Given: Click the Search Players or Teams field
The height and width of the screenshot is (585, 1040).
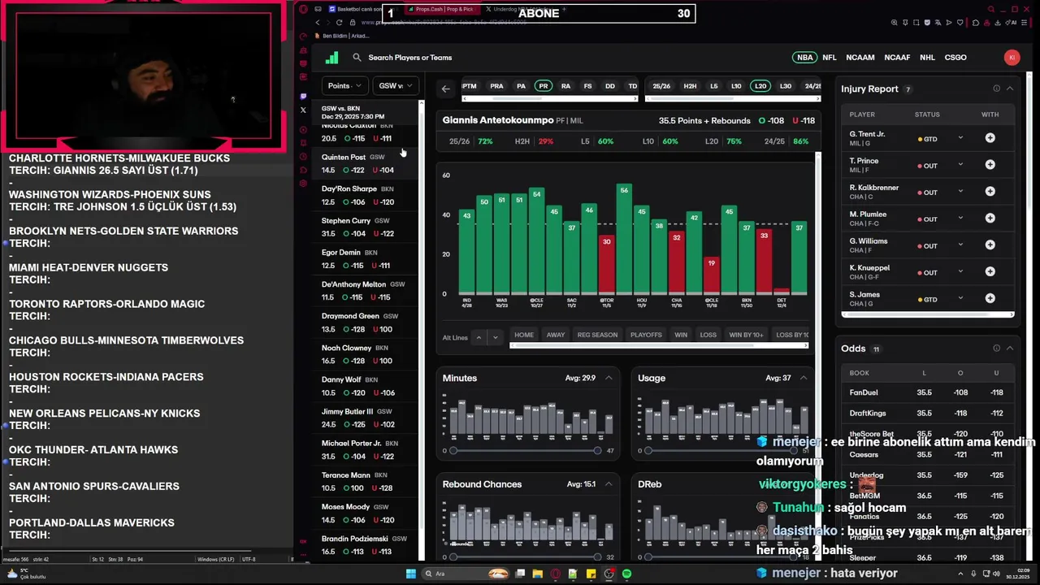Looking at the screenshot, I should [x=410, y=58].
